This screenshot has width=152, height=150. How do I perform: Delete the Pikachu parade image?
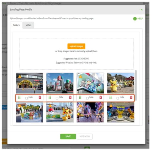(x=131, y=97)
